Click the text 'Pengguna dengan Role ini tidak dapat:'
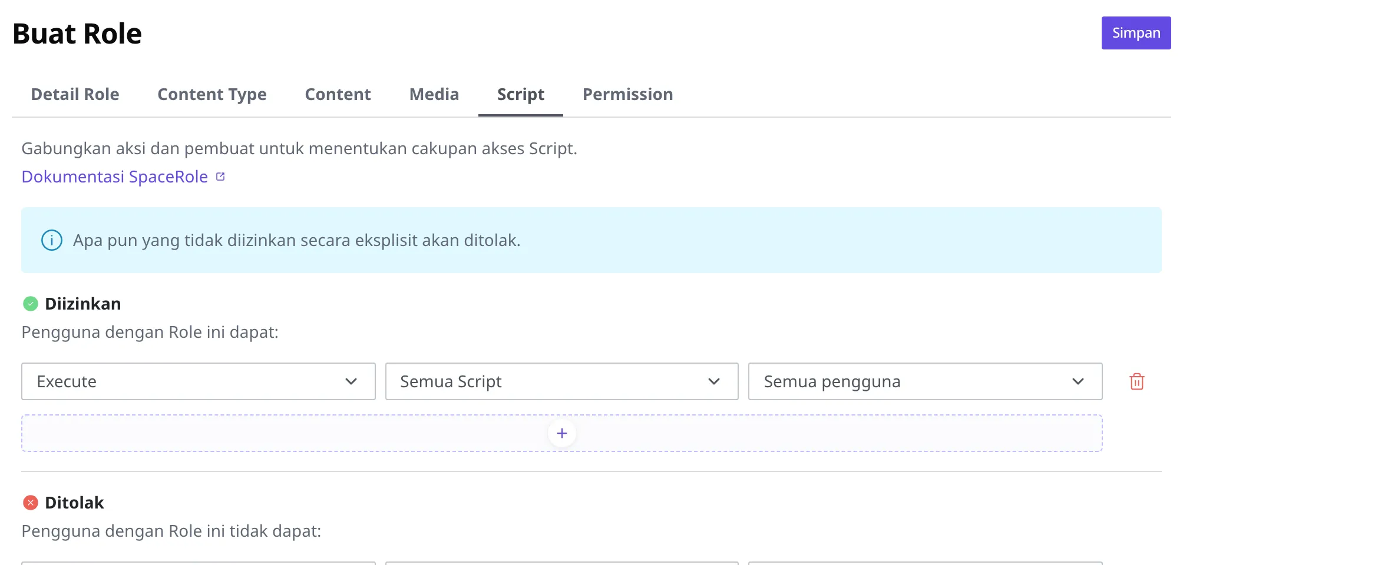Image resolution: width=1388 pixels, height=565 pixels. (x=171, y=531)
